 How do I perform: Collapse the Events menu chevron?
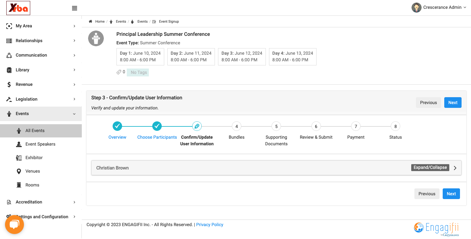[x=74, y=114]
